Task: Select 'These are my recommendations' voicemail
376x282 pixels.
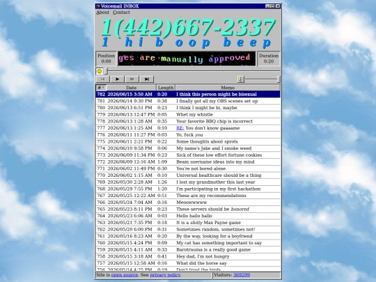Action: coord(188,196)
